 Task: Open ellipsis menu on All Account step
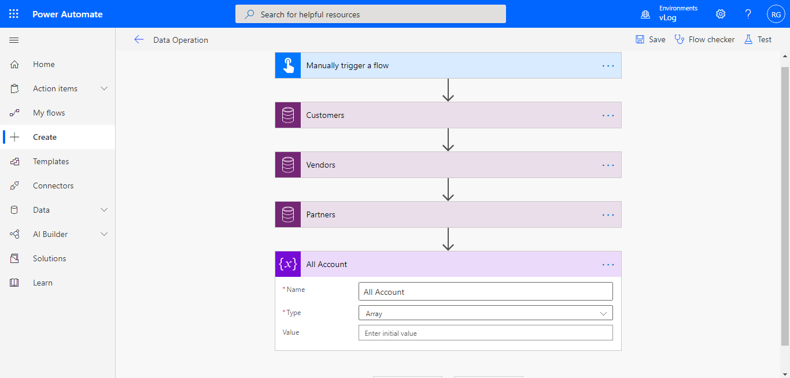[x=608, y=265]
